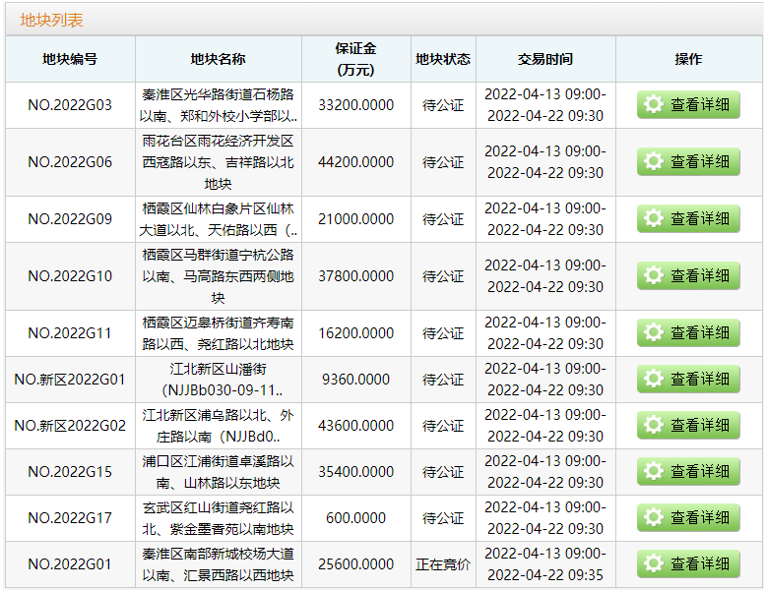Select the 地块状态 column header
The image size is (766, 590).
pos(443,59)
